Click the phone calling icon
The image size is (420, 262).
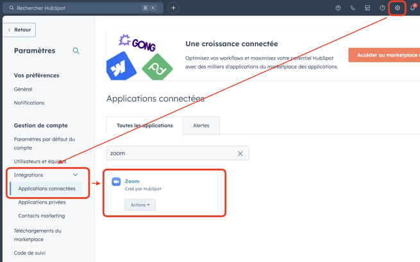[x=353, y=8]
